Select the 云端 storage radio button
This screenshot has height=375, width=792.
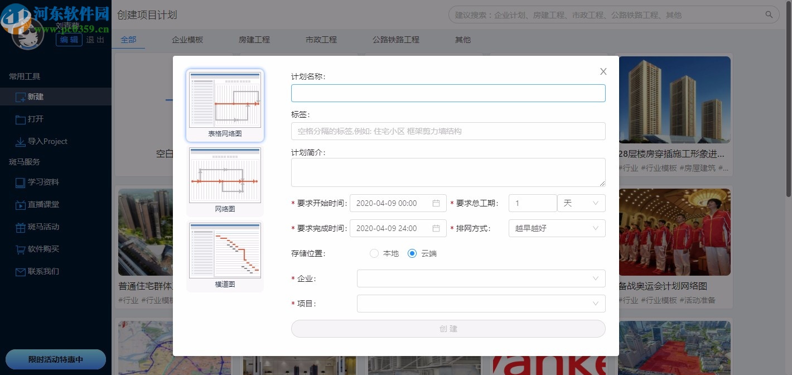click(x=412, y=253)
